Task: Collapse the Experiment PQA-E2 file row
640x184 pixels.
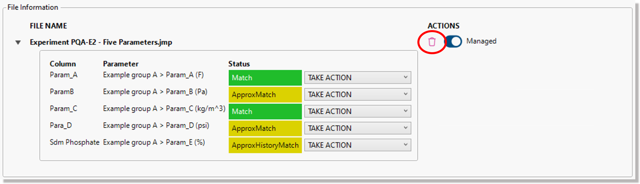Action: click(x=18, y=42)
